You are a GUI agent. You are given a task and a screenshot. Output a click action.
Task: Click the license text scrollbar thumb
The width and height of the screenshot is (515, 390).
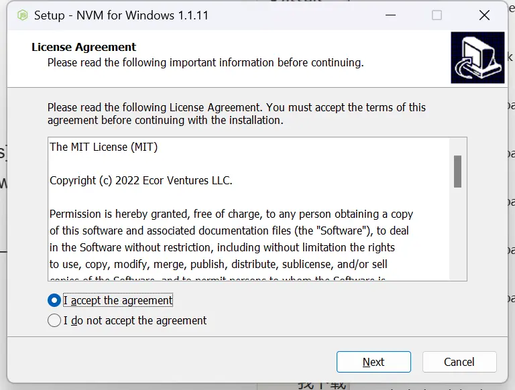click(457, 172)
